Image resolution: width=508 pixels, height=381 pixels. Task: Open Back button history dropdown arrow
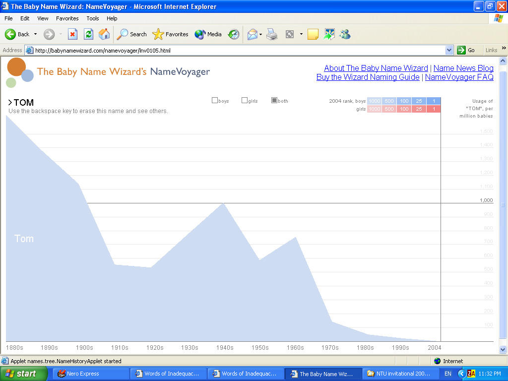point(35,34)
